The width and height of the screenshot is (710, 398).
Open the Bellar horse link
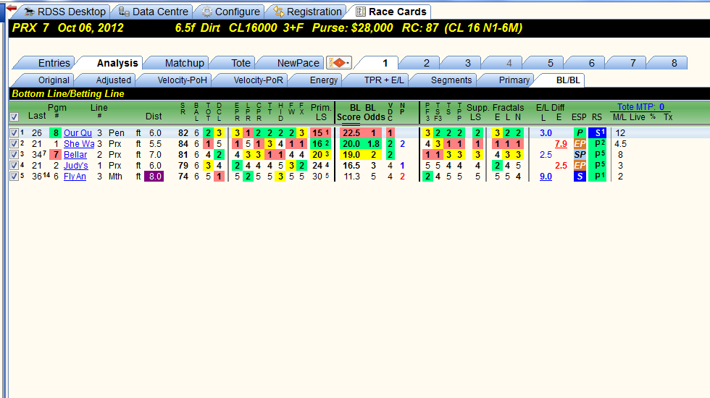tap(75, 155)
